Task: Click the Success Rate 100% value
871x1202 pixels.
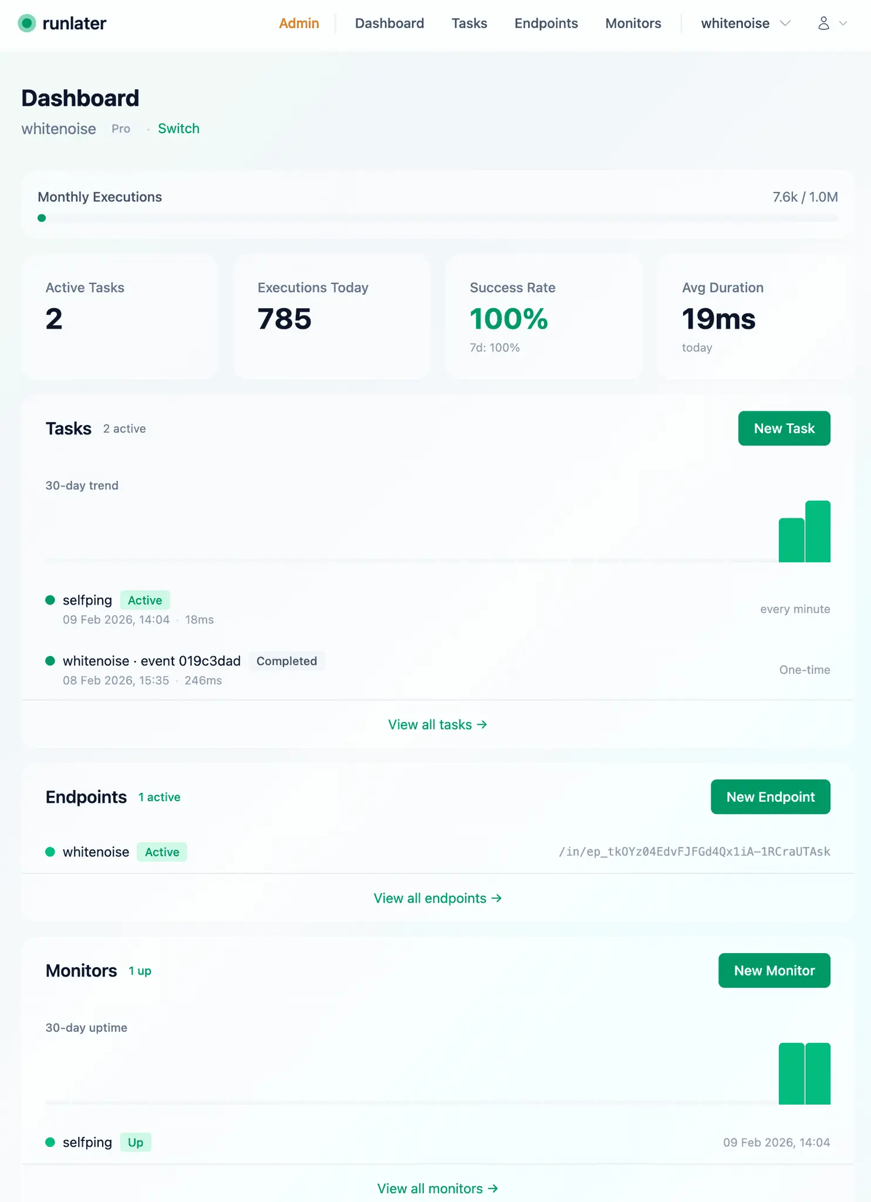Action: [x=508, y=319]
